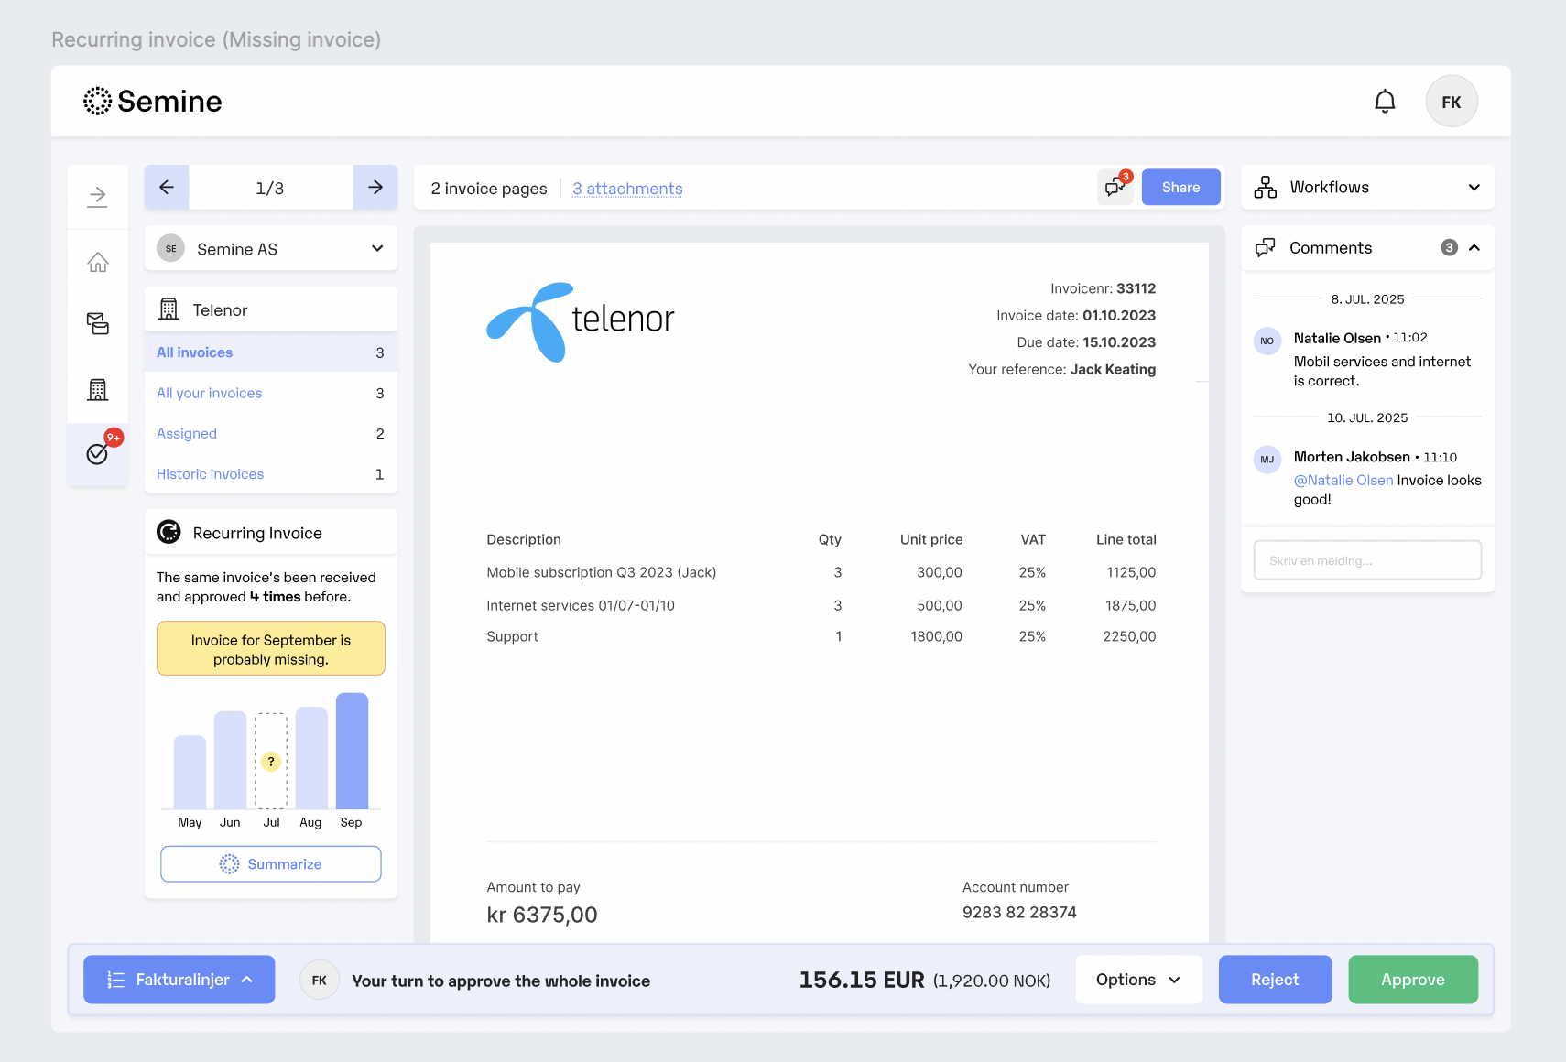
Task: Open the inbox mail sidebar icon
Action: (x=98, y=323)
